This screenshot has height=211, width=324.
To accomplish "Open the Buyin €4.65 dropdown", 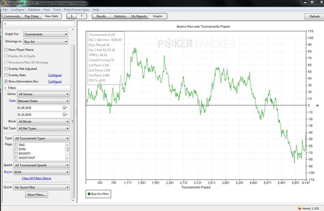I will pyautogui.click(x=42, y=172).
